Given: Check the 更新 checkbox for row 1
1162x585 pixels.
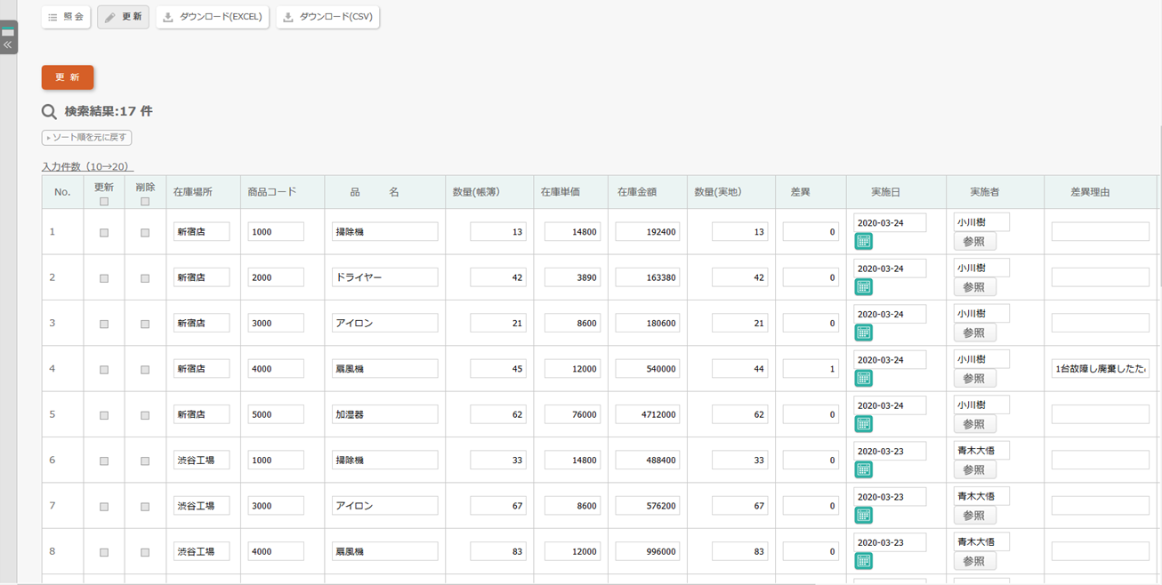Looking at the screenshot, I should click(x=104, y=233).
